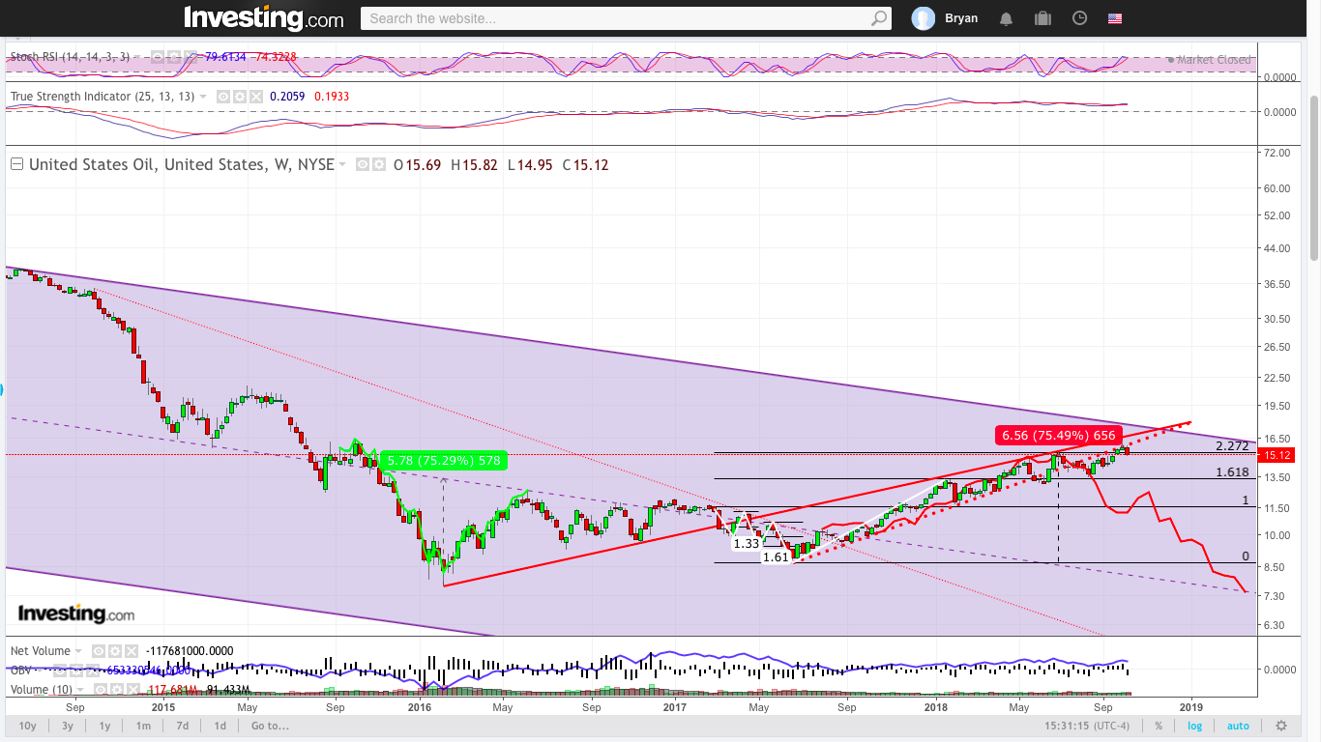The width and height of the screenshot is (1321, 742).
Task: Collapse the United States Oil legend box
Action: click(x=16, y=164)
